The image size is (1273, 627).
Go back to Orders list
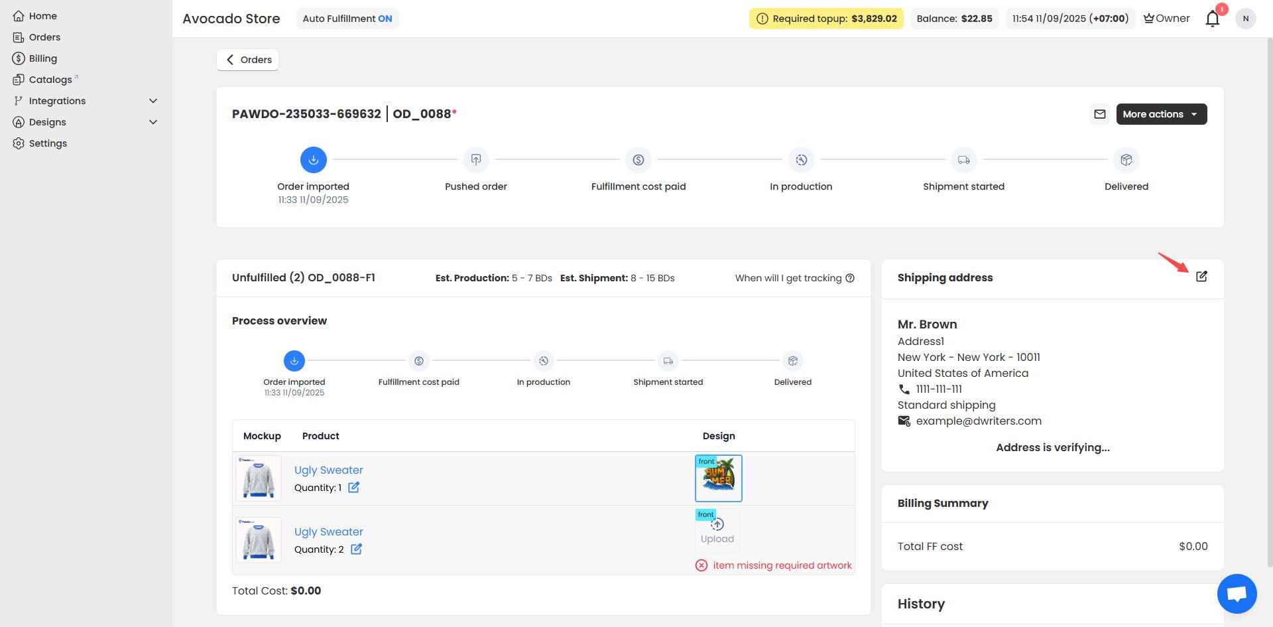(248, 60)
